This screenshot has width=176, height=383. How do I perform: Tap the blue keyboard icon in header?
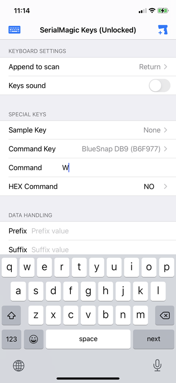[14, 30]
